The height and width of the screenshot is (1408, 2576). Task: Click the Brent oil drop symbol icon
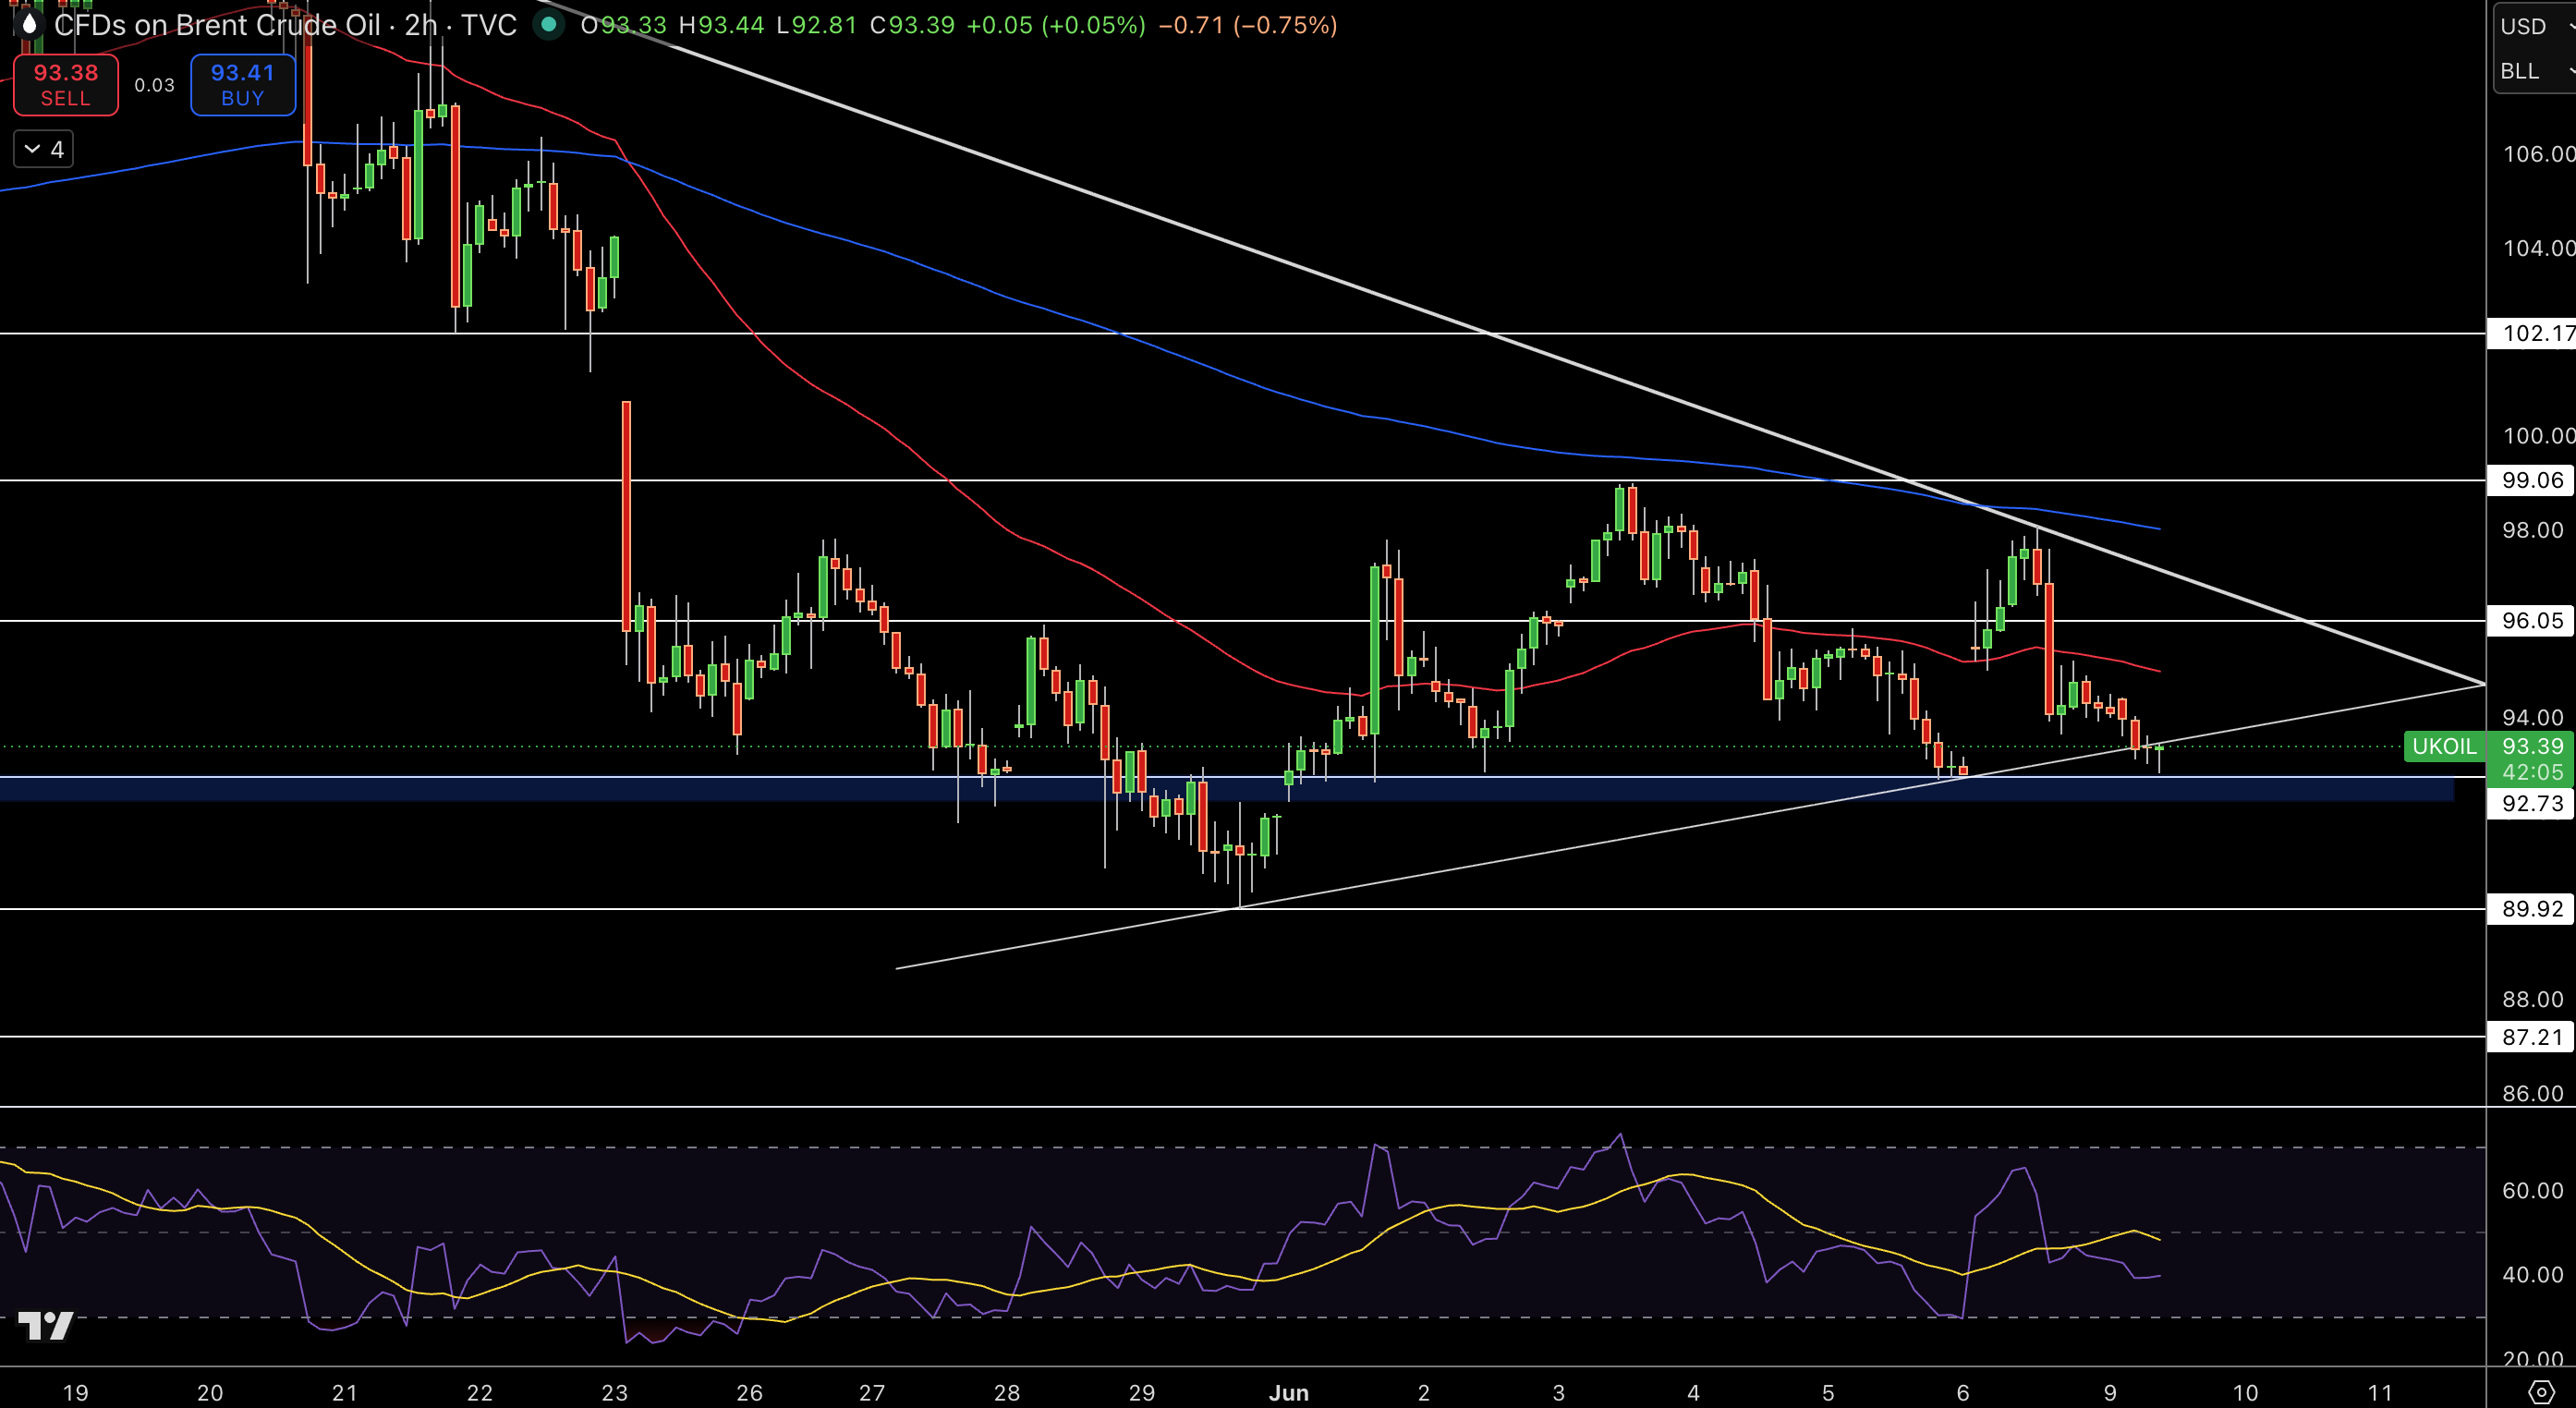(29, 24)
